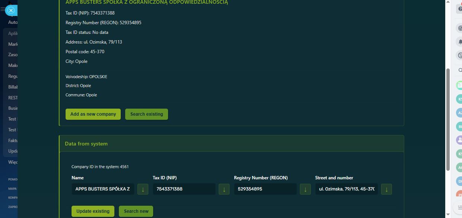Viewport: 462px width, 218px height.
Task: Open the purple group chat avatar
Action: (460, 140)
